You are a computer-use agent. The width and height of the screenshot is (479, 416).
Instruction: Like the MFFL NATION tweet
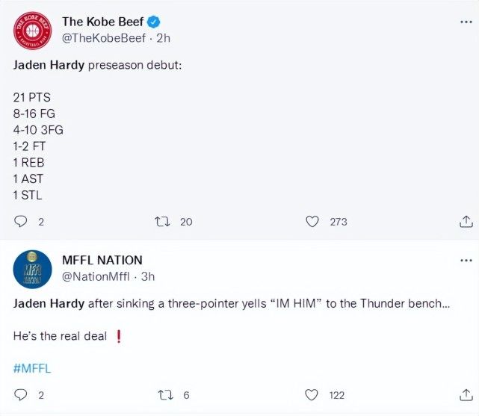point(312,395)
